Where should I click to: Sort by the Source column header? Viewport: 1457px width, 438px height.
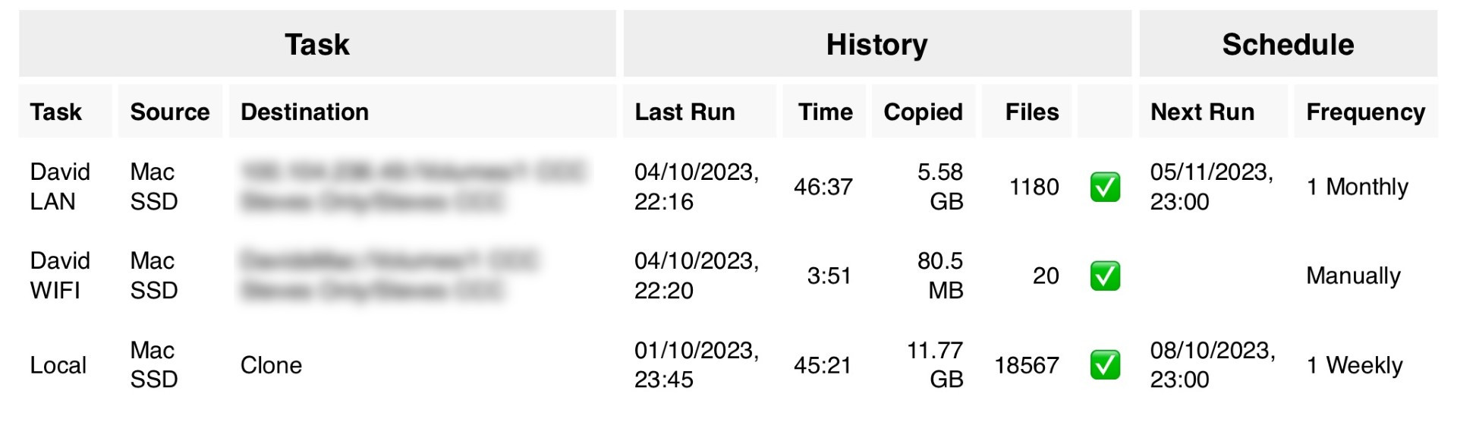pos(170,112)
